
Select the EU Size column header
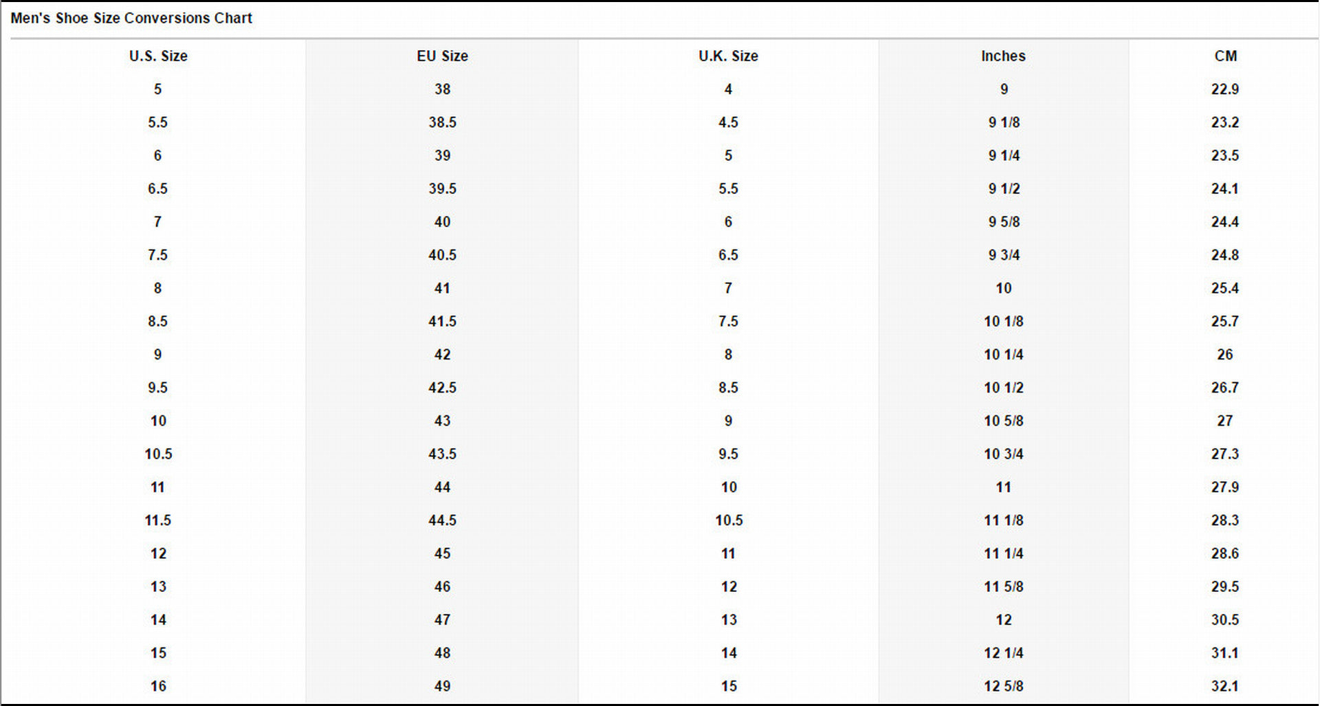coord(442,56)
